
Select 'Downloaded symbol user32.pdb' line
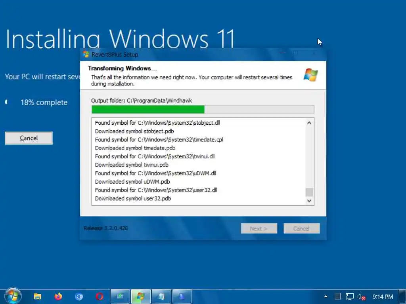(133, 199)
